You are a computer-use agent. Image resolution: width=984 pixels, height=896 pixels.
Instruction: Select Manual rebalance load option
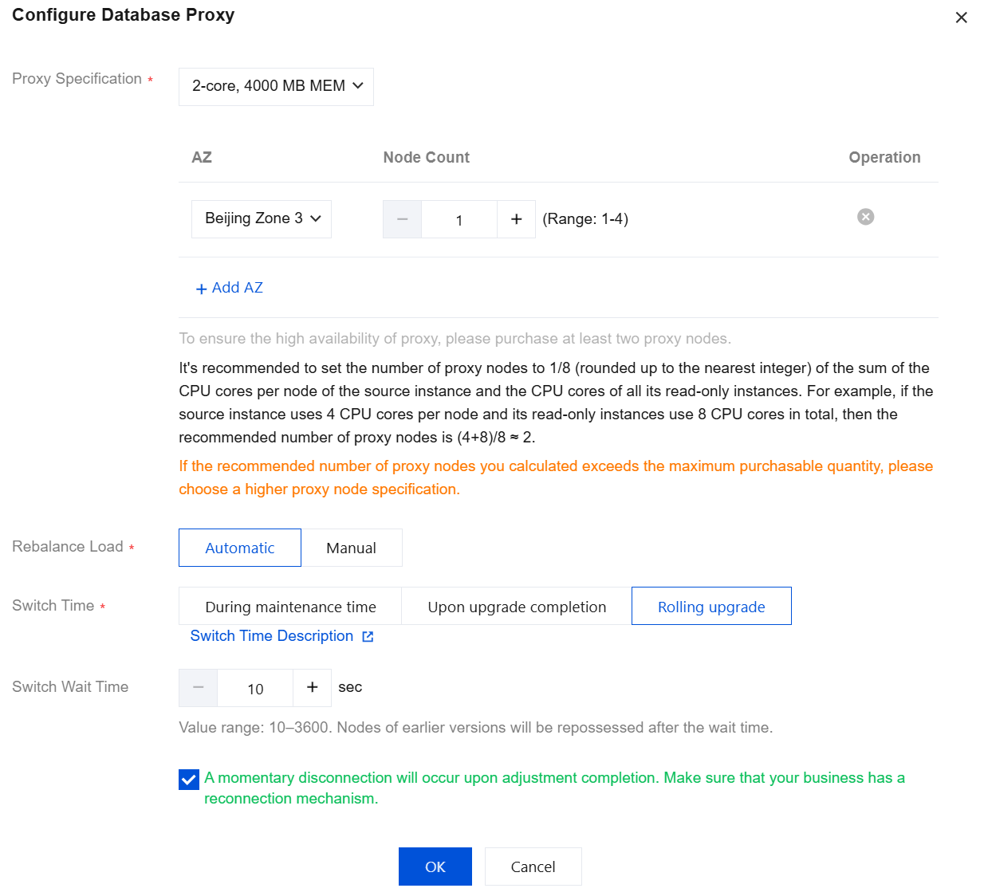(x=351, y=548)
